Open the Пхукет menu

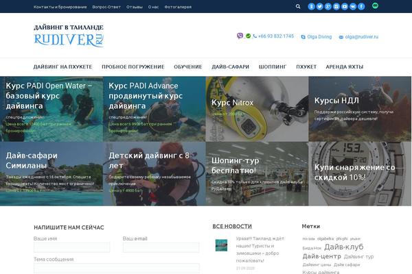[306, 67]
